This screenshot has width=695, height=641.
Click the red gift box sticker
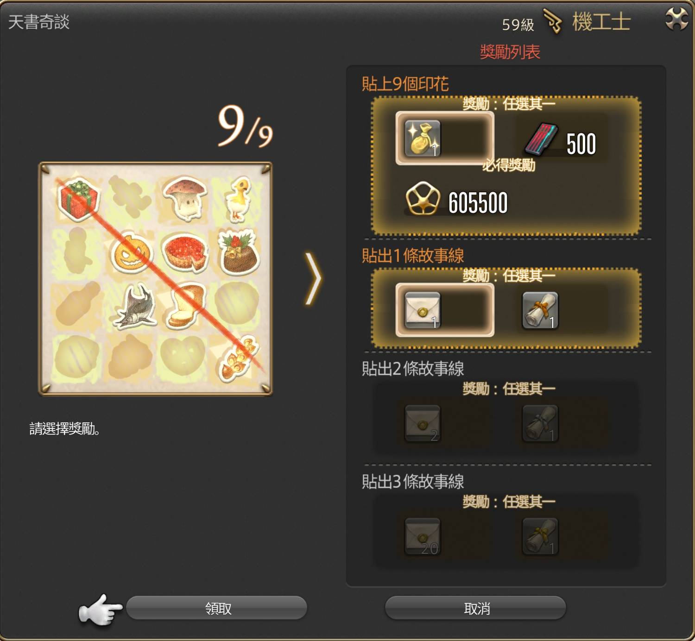coord(78,199)
